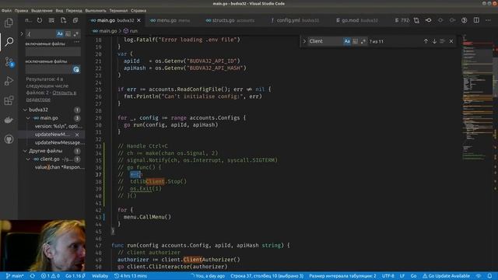
Task: Toggle whole word match in sidebar search
Action: coord(68,33)
